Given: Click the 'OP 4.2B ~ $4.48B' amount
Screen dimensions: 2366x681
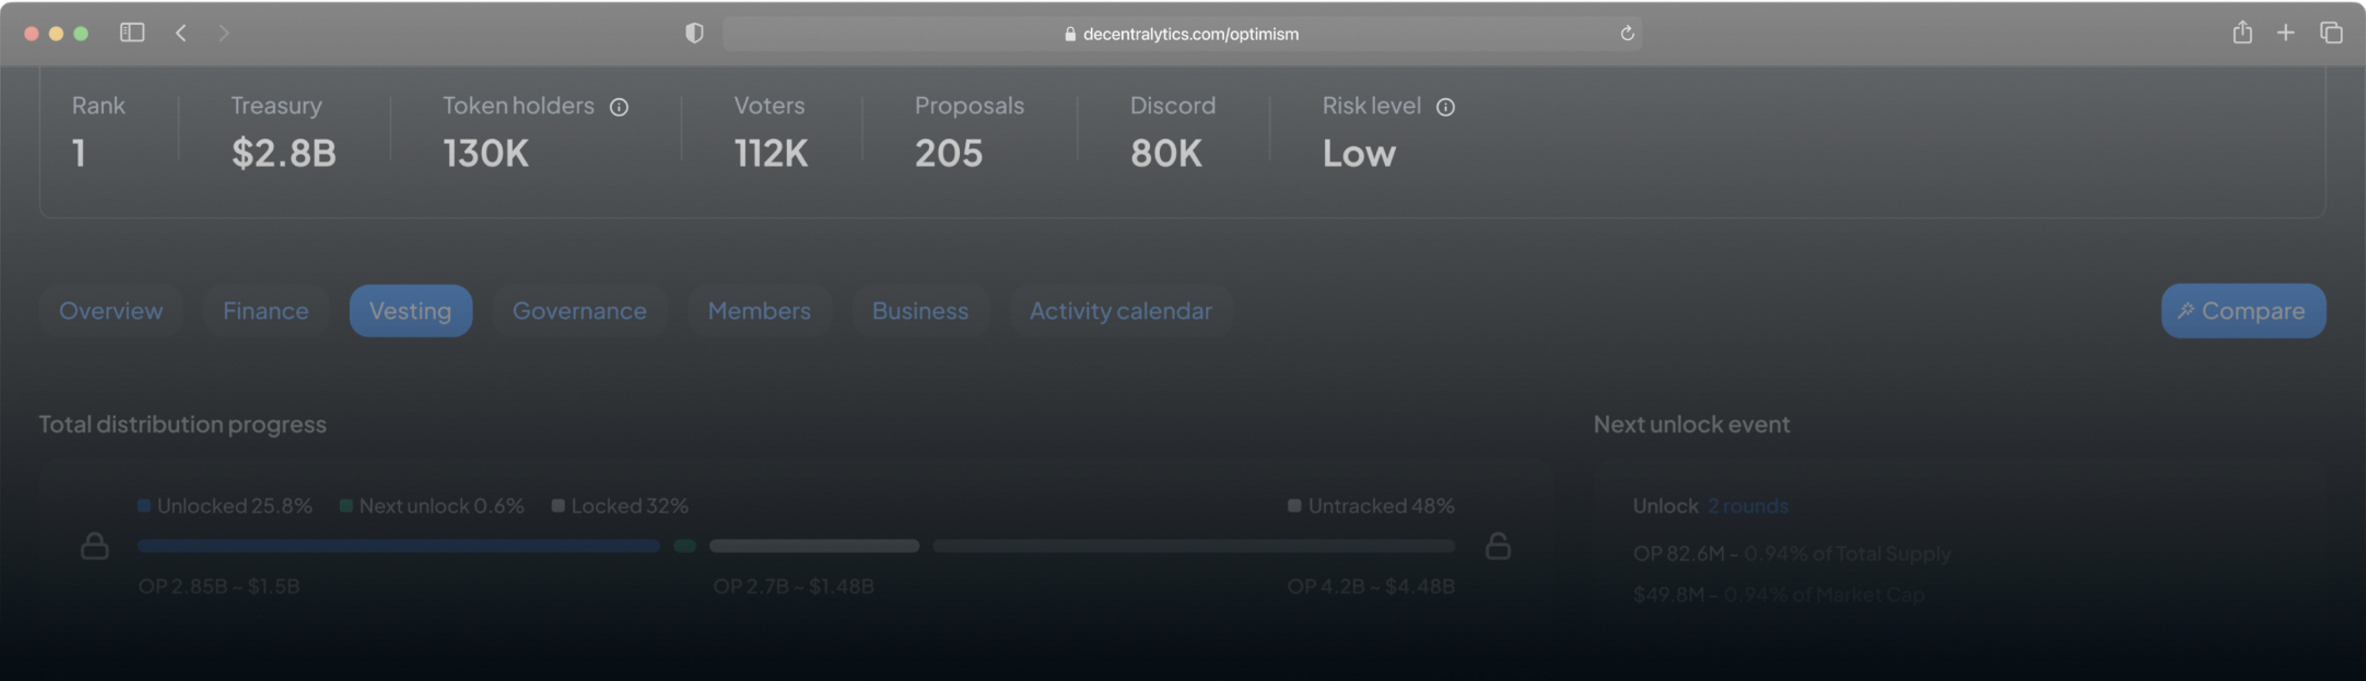Looking at the screenshot, I should click(x=1370, y=586).
